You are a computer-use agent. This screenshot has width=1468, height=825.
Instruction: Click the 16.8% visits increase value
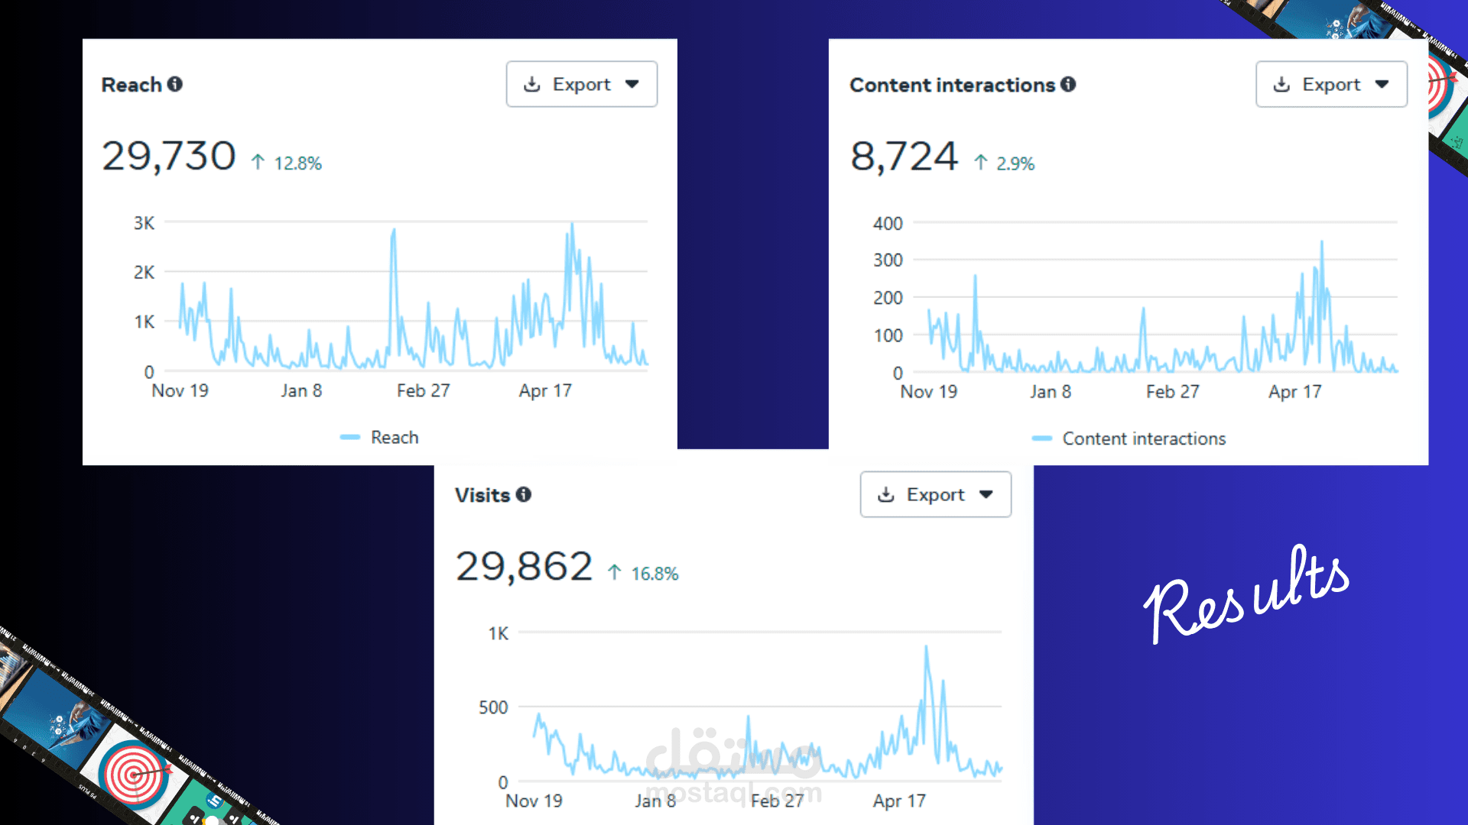point(654,574)
